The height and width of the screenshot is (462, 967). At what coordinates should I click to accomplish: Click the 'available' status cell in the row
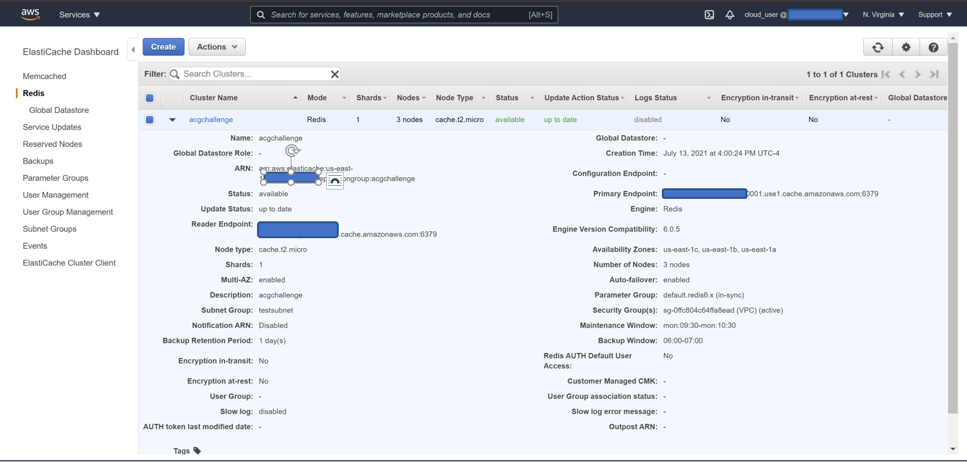click(x=510, y=120)
